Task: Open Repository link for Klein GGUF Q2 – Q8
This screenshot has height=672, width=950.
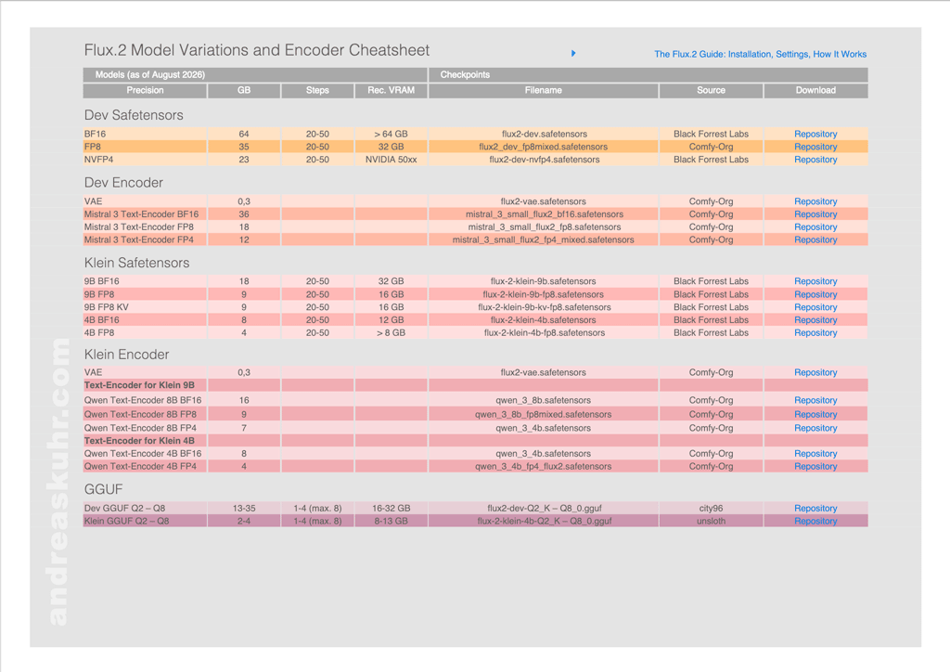Action: pos(815,521)
